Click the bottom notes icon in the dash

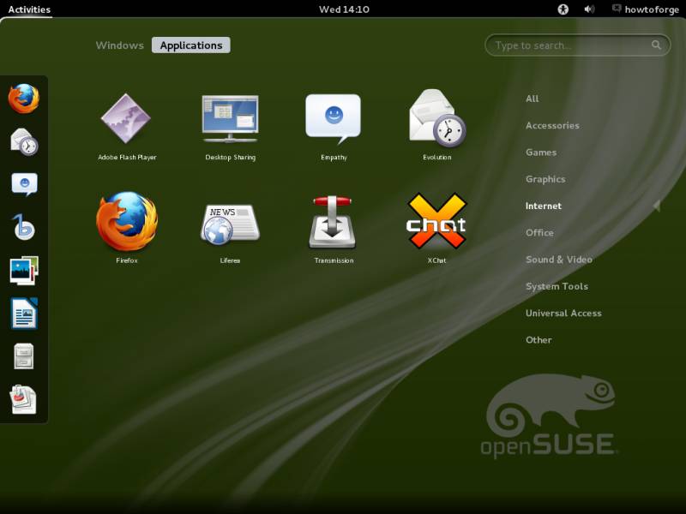coord(23,399)
